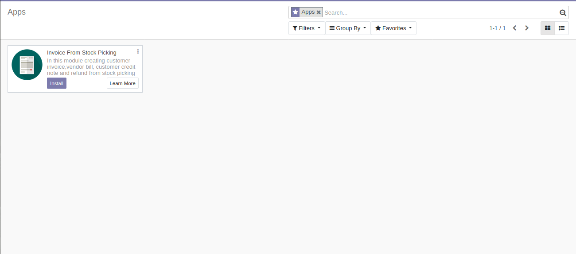Image resolution: width=576 pixels, height=254 pixels.
Task: Open the Group By dropdown
Action: (x=348, y=28)
